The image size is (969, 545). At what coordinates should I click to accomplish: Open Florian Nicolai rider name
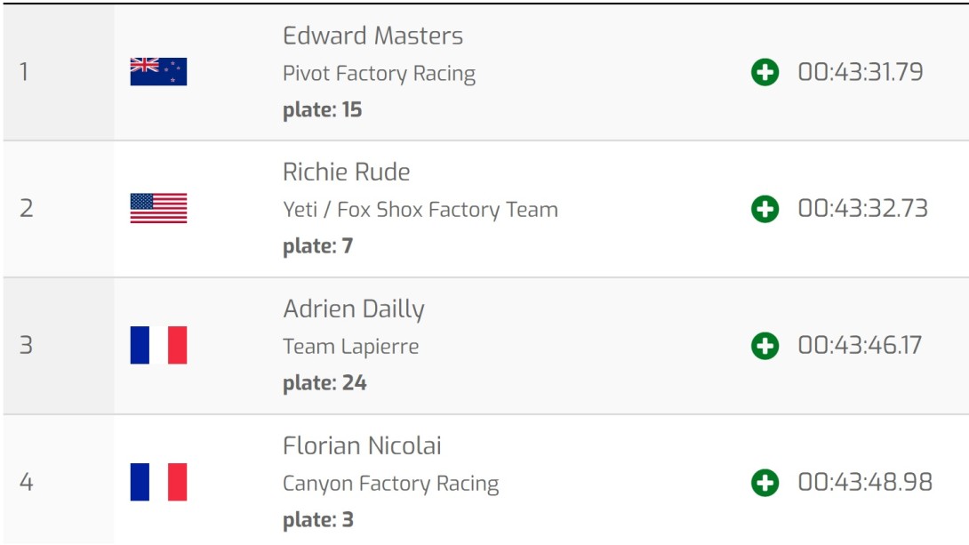tap(362, 445)
